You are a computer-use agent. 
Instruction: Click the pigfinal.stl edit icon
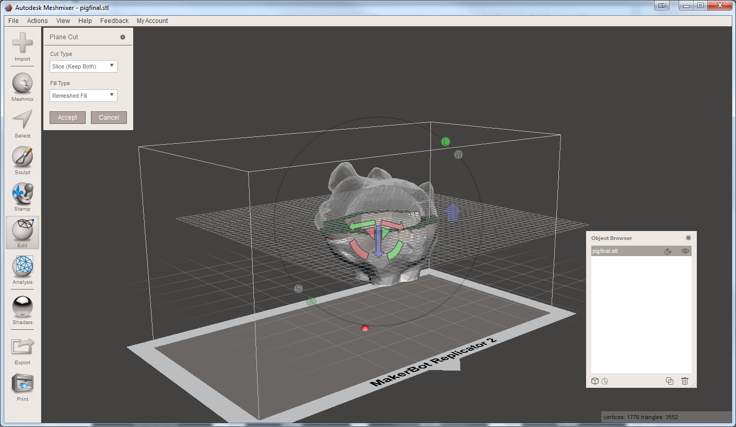pyautogui.click(x=668, y=251)
